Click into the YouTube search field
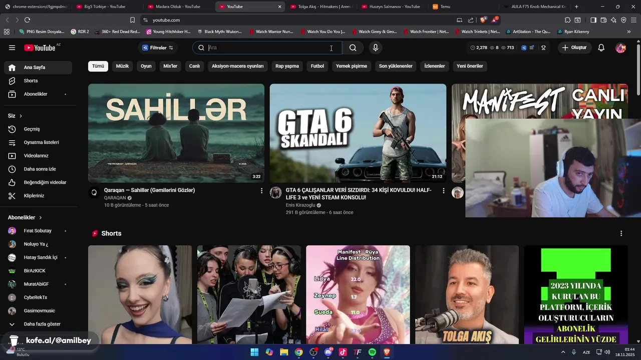The image size is (641, 360). (x=268, y=47)
